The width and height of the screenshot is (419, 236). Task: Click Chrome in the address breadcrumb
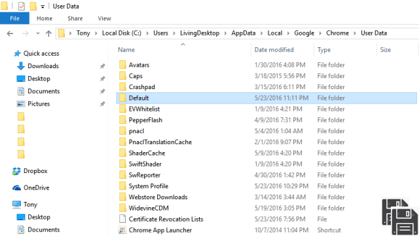338,33
